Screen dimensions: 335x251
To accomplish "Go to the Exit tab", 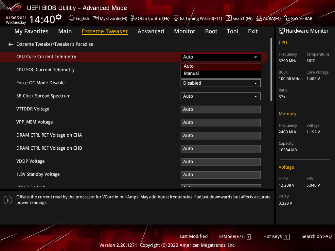I will coord(253,31).
